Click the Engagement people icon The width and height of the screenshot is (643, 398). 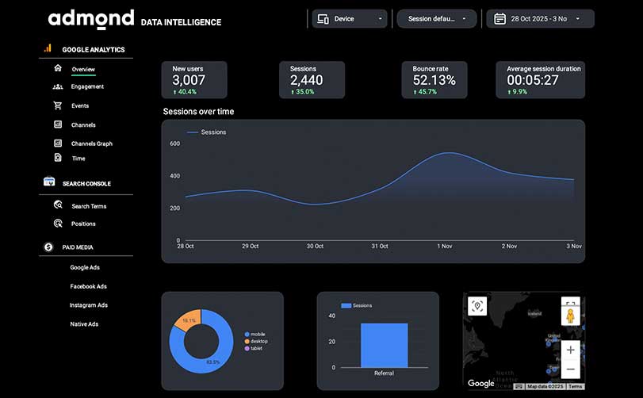click(x=58, y=86)
